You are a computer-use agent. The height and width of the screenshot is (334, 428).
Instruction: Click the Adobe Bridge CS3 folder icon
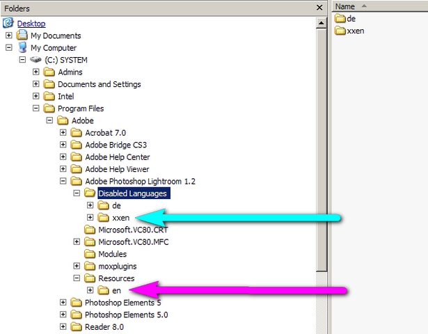pyautogui.click(x=76, y=145)
